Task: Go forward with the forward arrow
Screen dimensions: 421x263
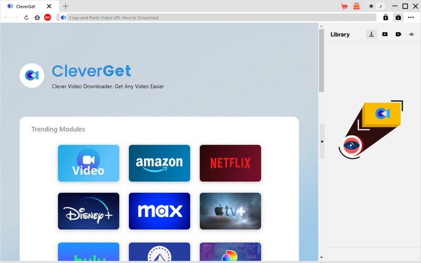Action: 16,17
